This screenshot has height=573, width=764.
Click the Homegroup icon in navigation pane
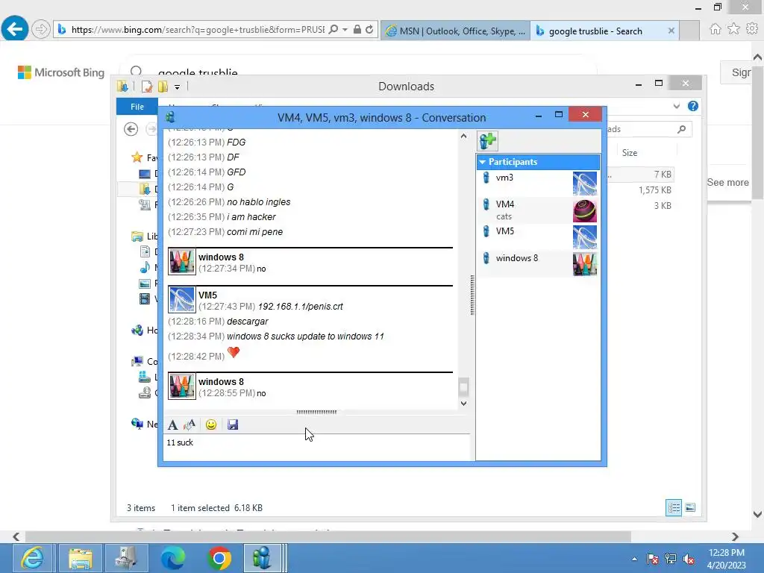click(x=137, y=331)
